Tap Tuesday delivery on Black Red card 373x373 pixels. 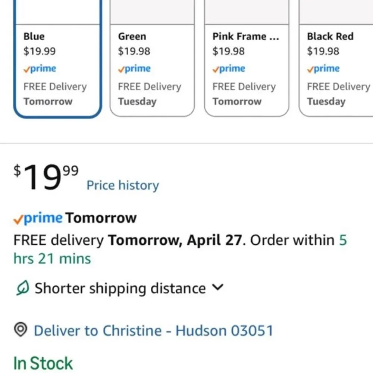tap(326, 101)
